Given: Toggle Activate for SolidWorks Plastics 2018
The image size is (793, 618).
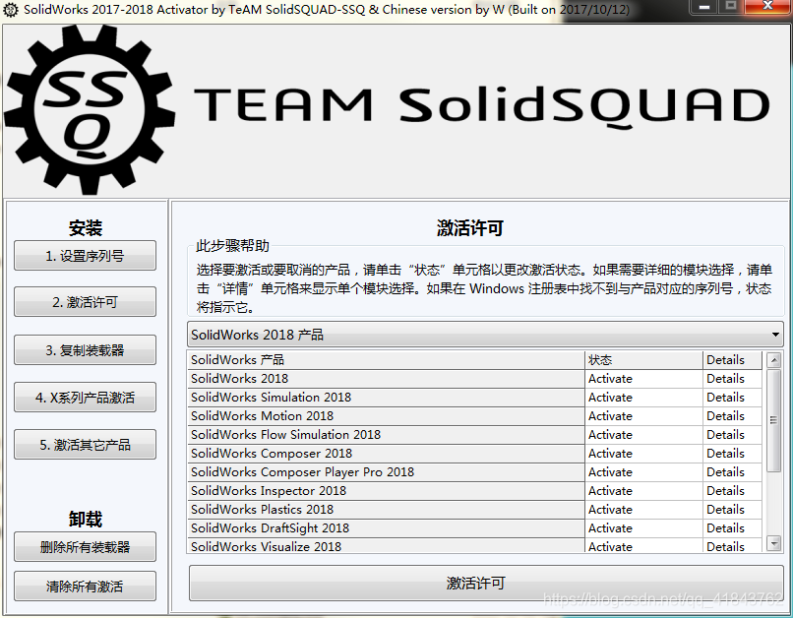Looking at the screenshot, I should pyautogui.click(x=643, y=510).
